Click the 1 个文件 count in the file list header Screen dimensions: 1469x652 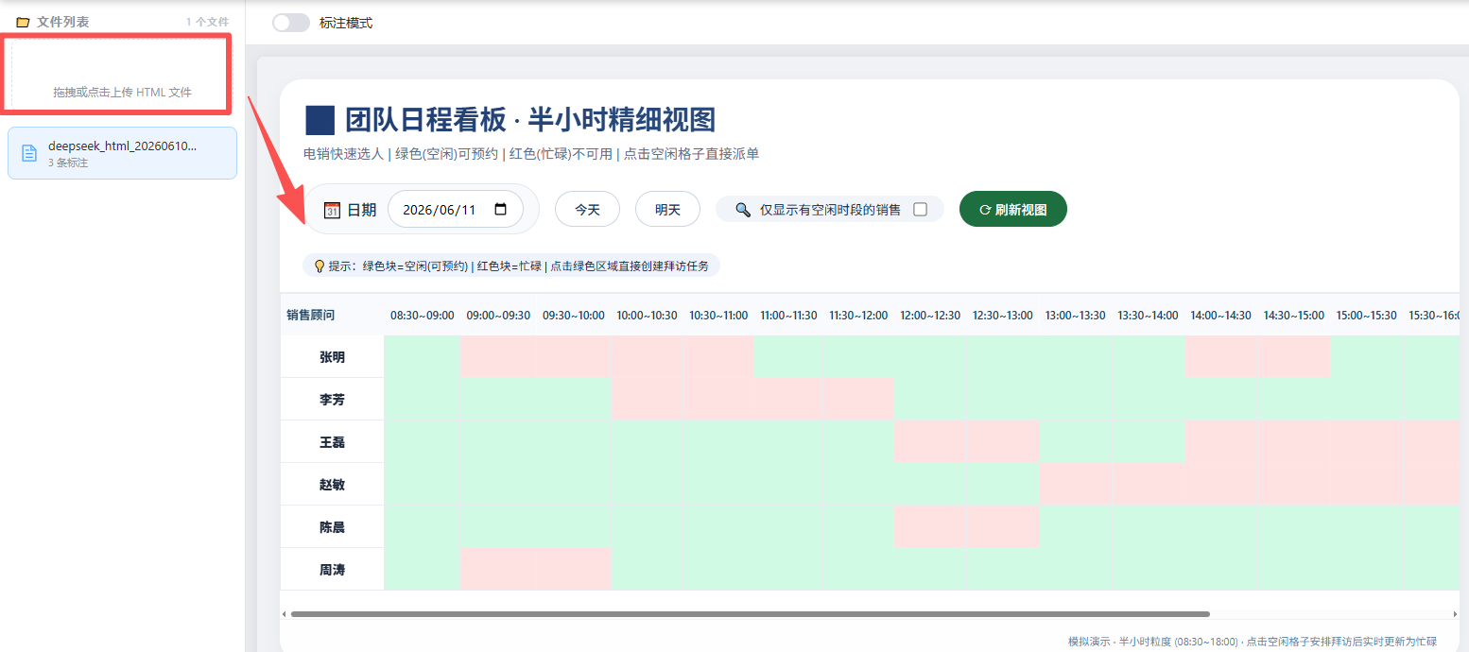(x=207, y=22)
